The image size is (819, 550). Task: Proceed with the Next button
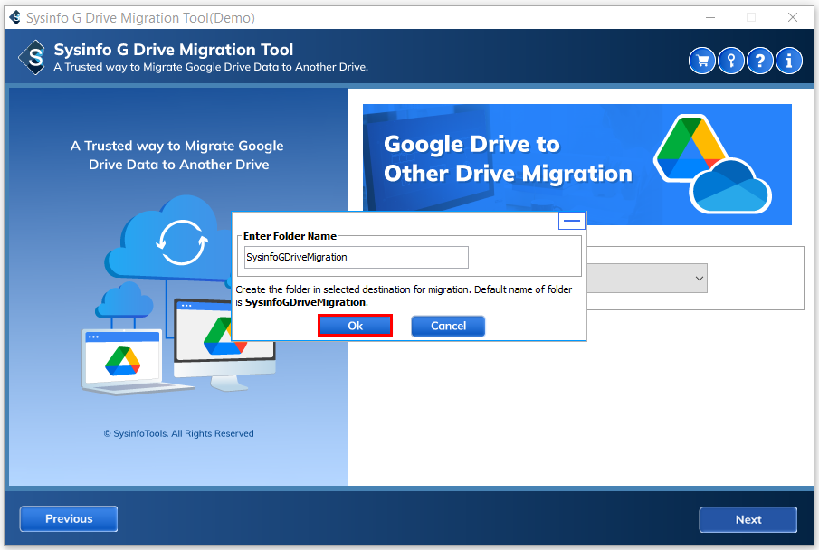(x=748, y=520)
